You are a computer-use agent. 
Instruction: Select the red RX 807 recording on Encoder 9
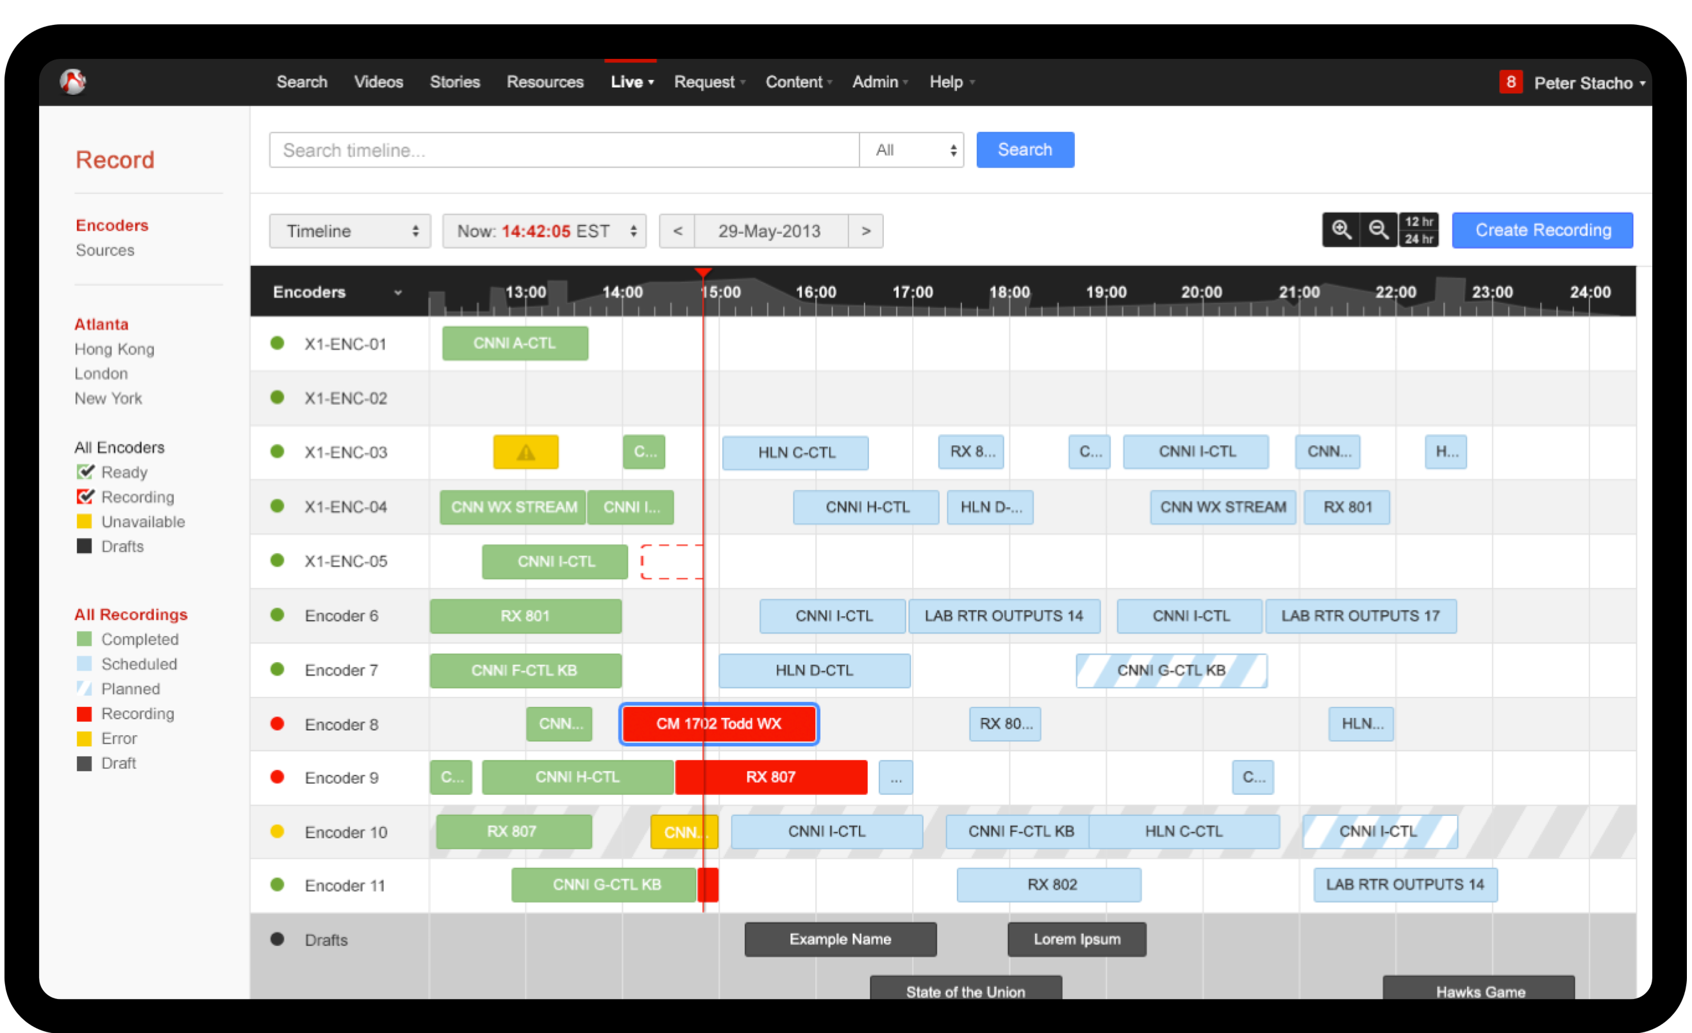770,777
